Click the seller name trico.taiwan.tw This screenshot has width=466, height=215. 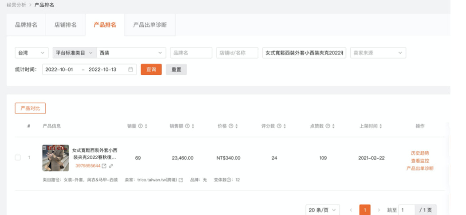[157, 180]
